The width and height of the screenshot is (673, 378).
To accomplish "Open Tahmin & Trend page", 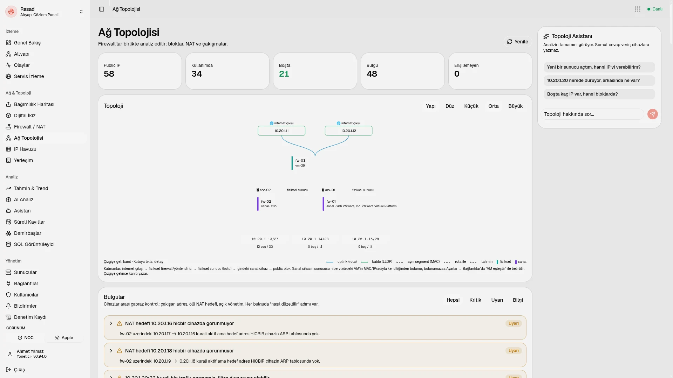I will point(45,188).
